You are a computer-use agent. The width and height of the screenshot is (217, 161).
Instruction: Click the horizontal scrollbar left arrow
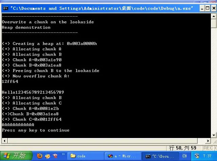coord(4,141)
